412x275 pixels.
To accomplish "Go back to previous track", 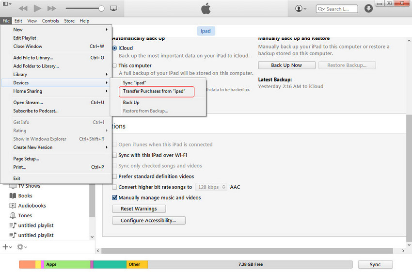I will tap(22, 9).
